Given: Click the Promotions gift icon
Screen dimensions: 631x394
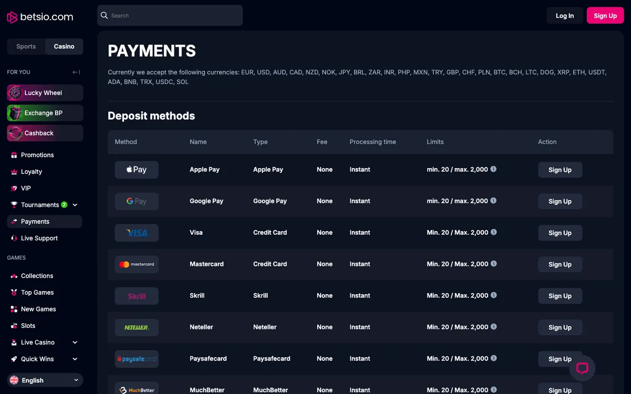Looking at the screenshot, I should [x=14, y=155].
